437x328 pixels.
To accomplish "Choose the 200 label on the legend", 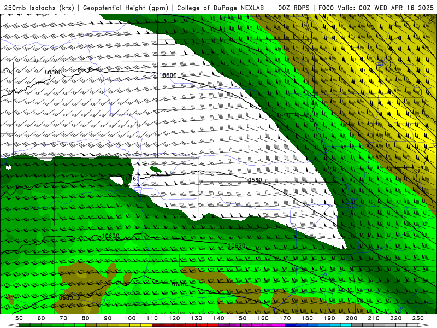I will click(x=352, y=318).
